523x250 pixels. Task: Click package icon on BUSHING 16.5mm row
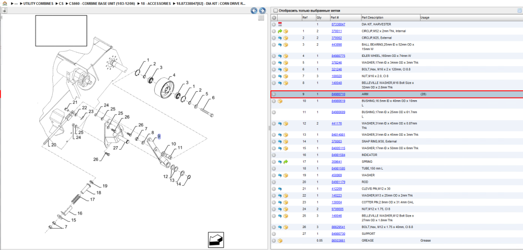280,101
